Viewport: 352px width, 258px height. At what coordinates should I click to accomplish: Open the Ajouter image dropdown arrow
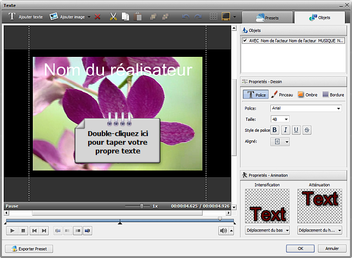89,17
